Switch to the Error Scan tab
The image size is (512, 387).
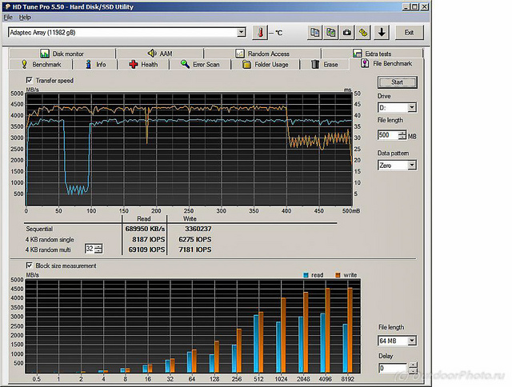pyautogui.click(x=201, y=64)
